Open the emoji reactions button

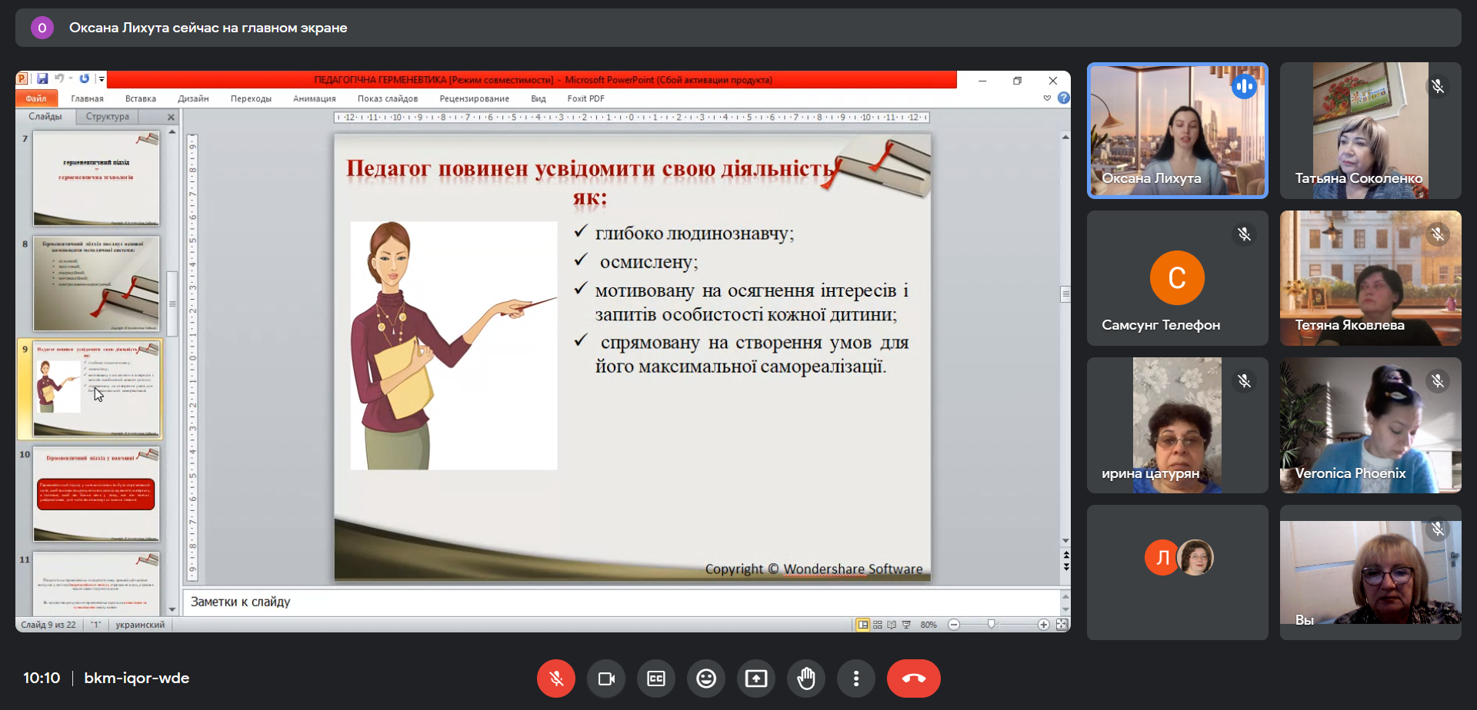pyautogui.click(x=706, y=678)
